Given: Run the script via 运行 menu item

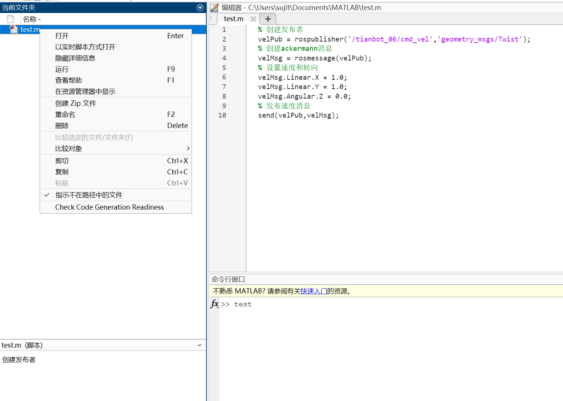Looking at the screenshot, I should (116, 69).
